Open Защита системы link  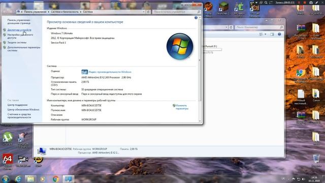[17, 43]
